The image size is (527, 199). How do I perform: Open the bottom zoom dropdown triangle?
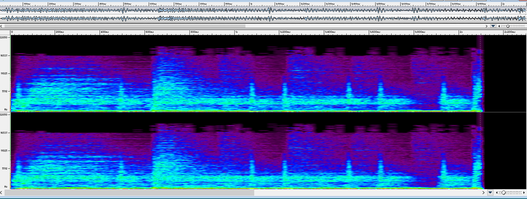490,192
